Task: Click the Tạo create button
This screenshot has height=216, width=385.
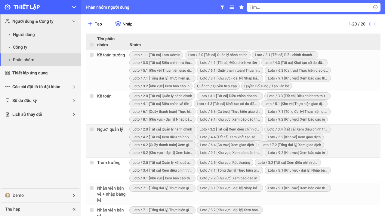Action: tap(95, 24)
